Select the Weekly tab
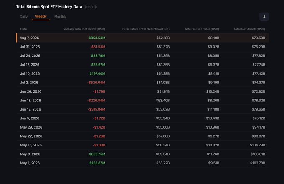 (41, 16)
